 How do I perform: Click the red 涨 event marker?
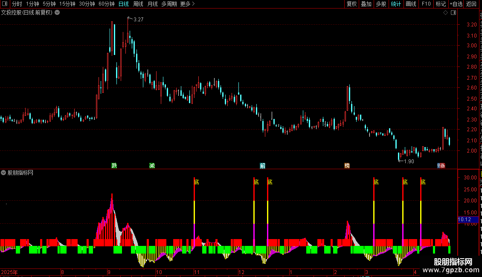pos(443,165)
